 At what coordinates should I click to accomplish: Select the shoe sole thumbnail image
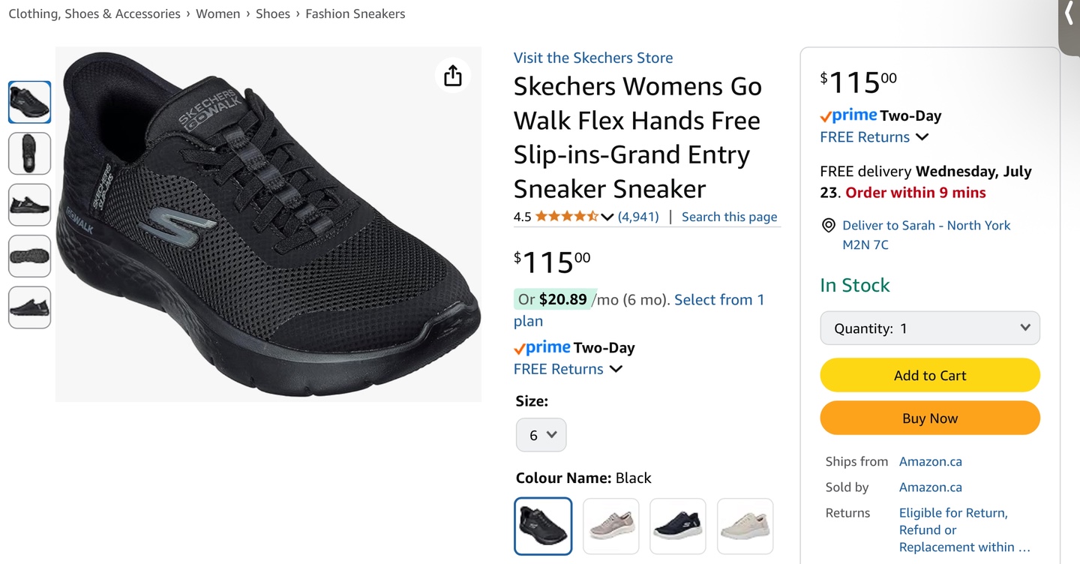point(29,256)
